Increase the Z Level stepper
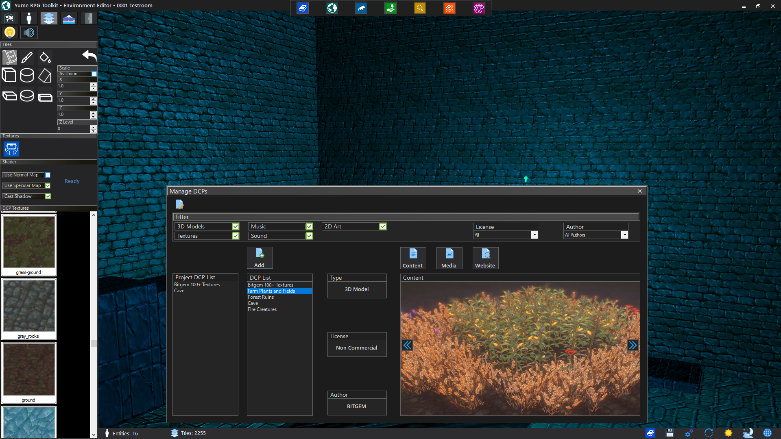This screenshot has width=781, height=439. pyautogui.click(x=94, y=127)
